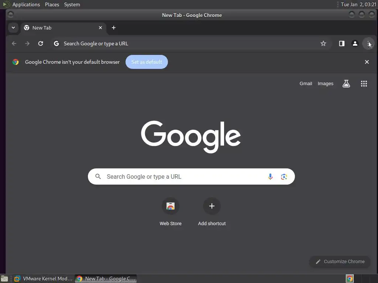Close the New Tab tab
Image resolution: width=378 pixels, height=283 pixels.
[100, 28]
